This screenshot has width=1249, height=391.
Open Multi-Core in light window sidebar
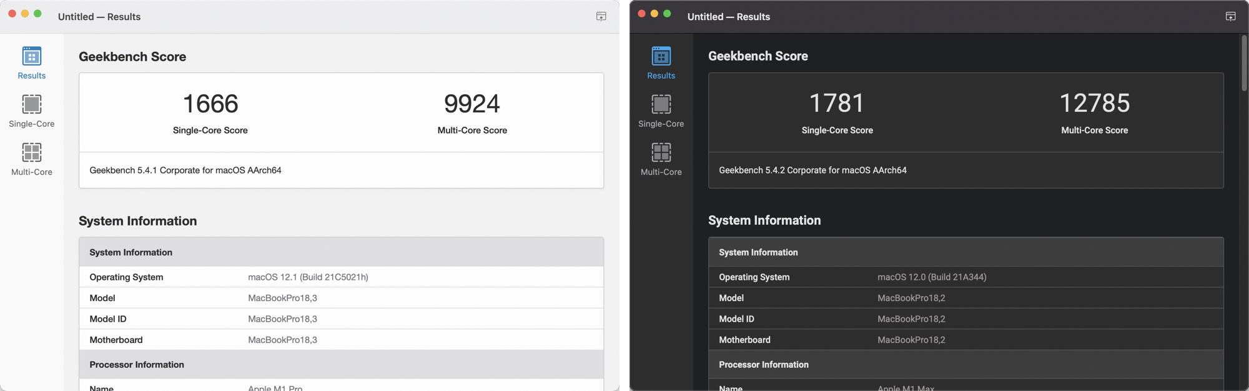point(32,159)
